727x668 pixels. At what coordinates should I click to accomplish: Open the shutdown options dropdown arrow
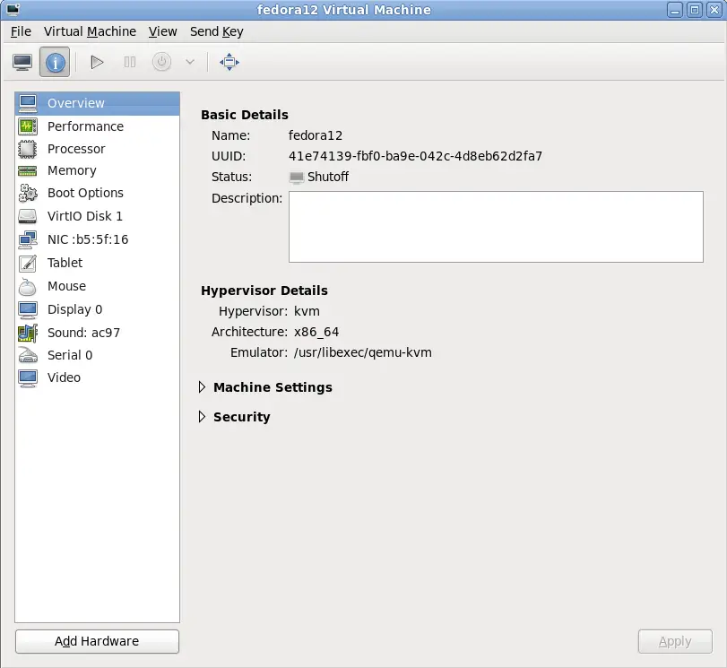pyautogui.click(x=189, y=62)
